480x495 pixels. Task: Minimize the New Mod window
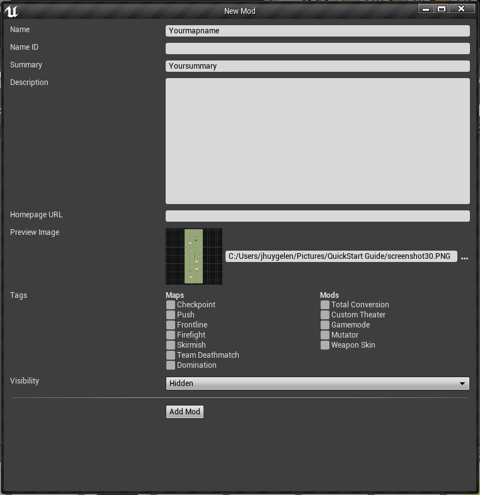pyautogui.click(x=426, y=9)
